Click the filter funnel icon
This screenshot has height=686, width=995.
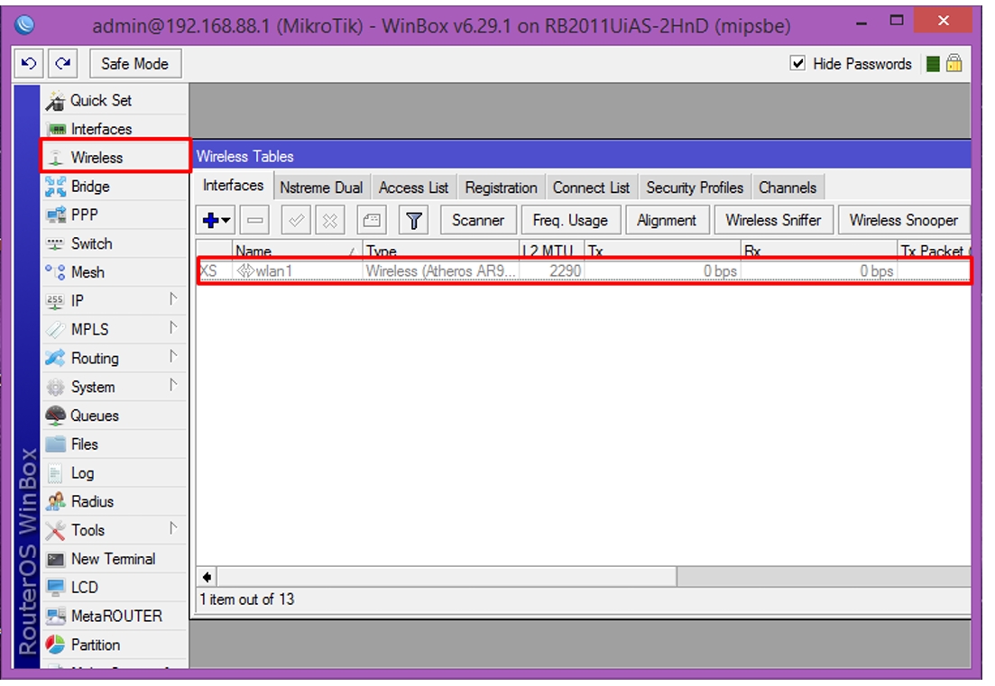(x=414, y=221)
